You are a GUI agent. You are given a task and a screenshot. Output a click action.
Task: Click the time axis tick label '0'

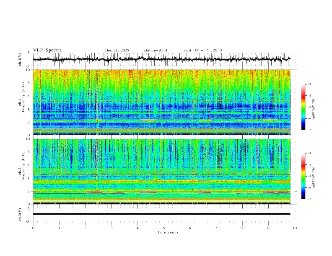click(33, 228)
